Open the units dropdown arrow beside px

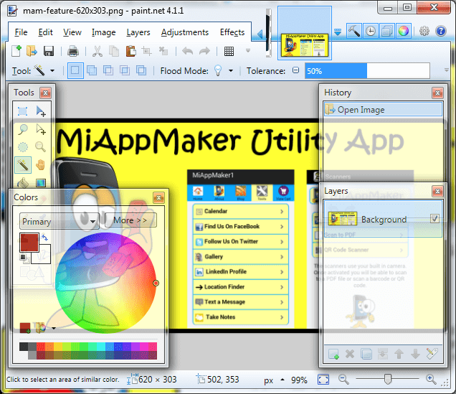coord(282,380)
